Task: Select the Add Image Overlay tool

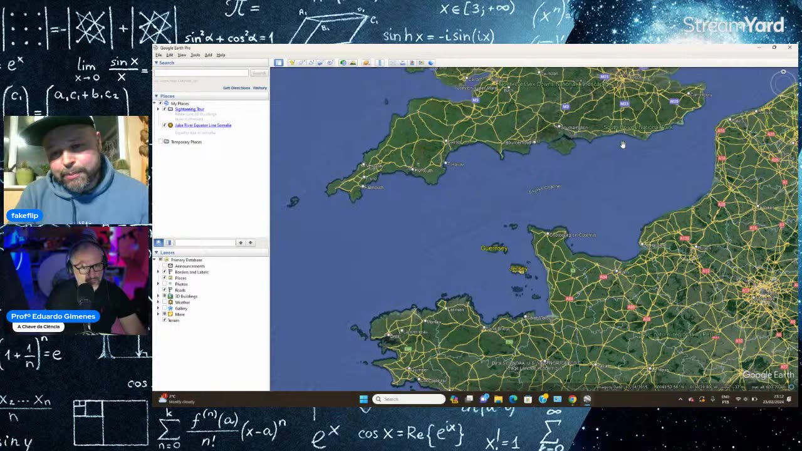Action: click(320, 63)
